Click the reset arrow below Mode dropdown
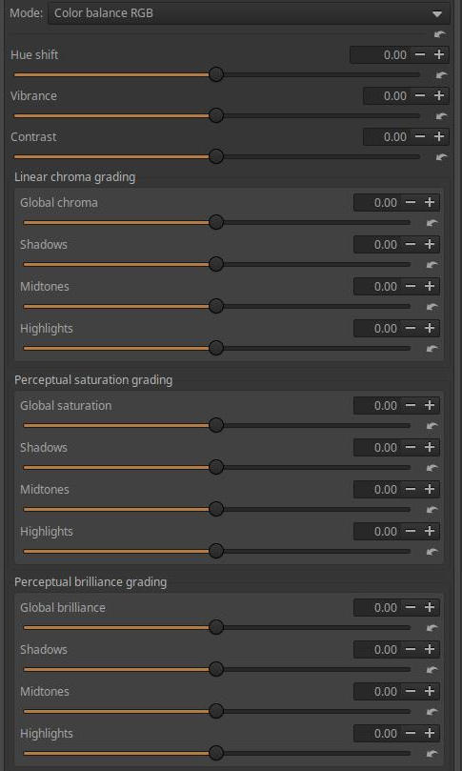The width and height of the screenshot is (462, 771). 440,34
